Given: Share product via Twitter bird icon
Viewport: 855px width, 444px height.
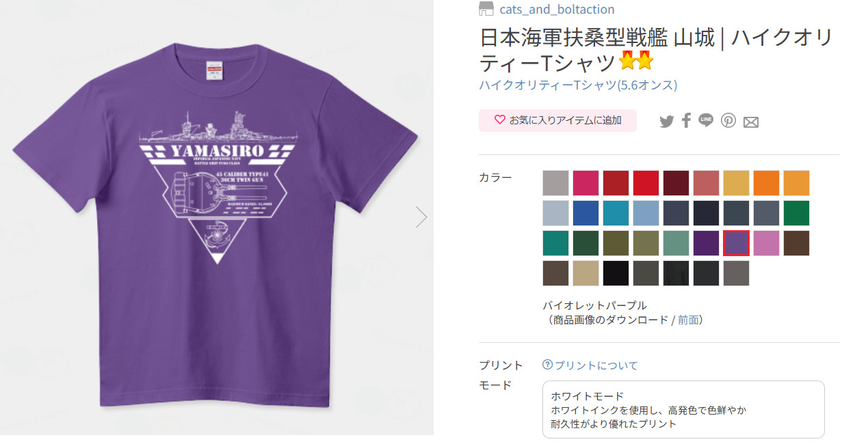Looking at the screenshot, I should pyautogui.click(x=666, y=122).
